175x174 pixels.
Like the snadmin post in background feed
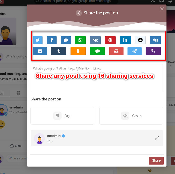(x=15, y=146)
